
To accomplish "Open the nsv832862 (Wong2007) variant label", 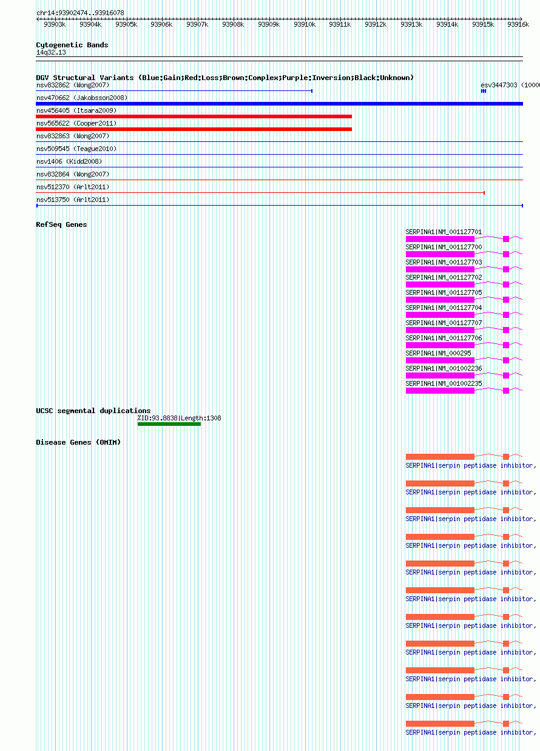I will click(x=73, y=86).
